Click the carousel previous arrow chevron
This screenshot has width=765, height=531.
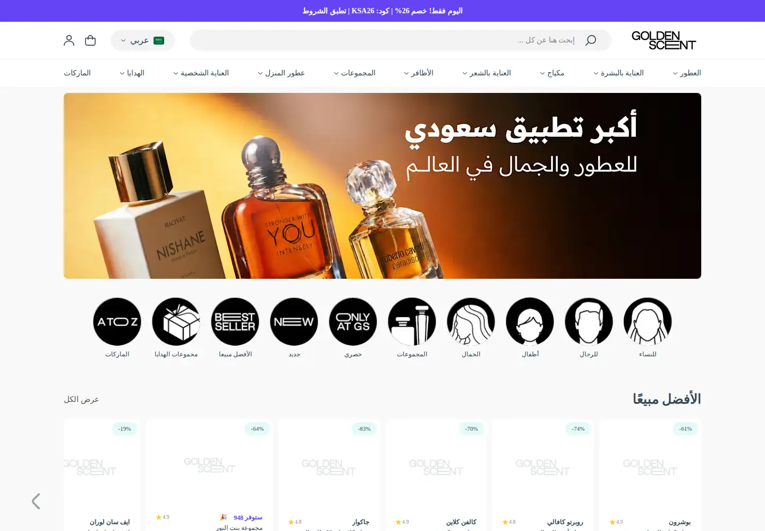point(36,501)
